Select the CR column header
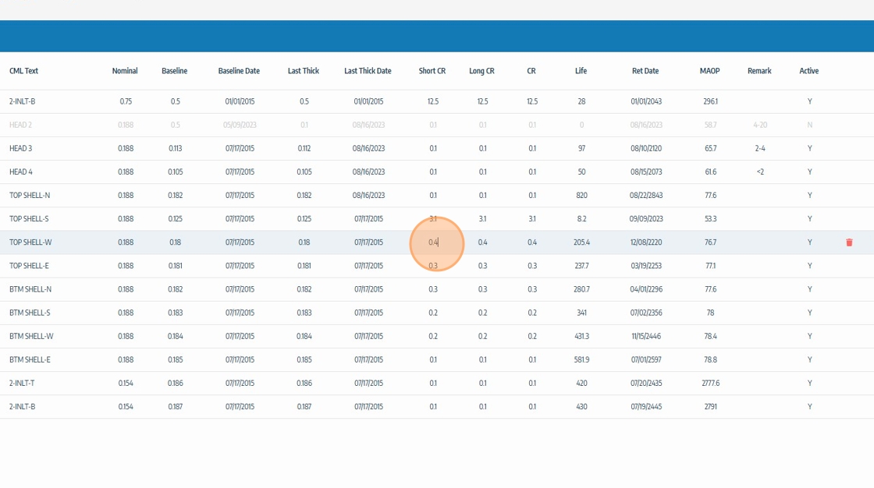This screenshot has height=488, width=874. pyautogui.click(x=531, y=71)
